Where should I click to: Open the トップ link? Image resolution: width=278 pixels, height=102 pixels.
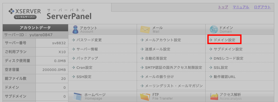223,7
